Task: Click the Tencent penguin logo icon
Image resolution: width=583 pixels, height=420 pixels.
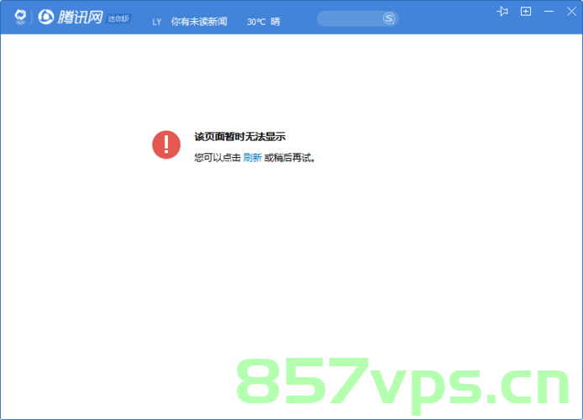Action: tap(20, 17)
